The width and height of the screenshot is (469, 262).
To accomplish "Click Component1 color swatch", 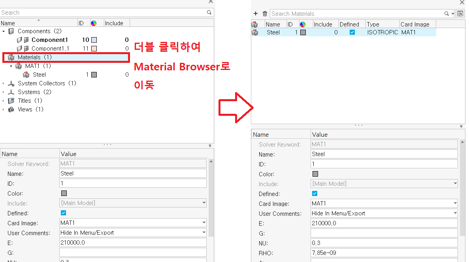I will (x=94, y=40).
